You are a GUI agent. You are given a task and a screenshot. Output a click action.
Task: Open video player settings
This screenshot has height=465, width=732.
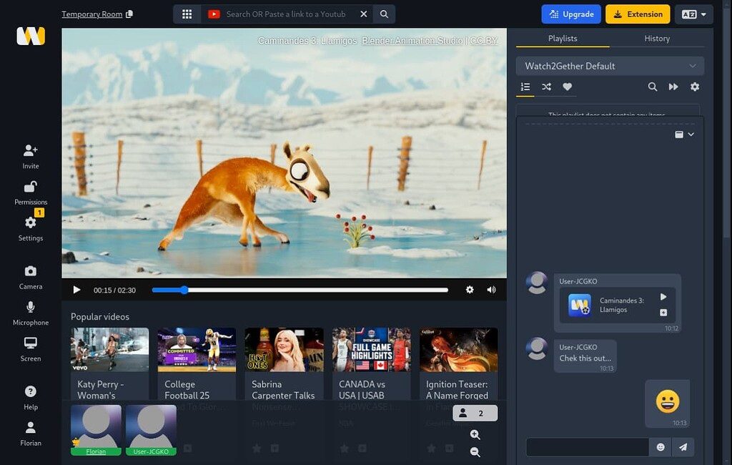(470, 290)
